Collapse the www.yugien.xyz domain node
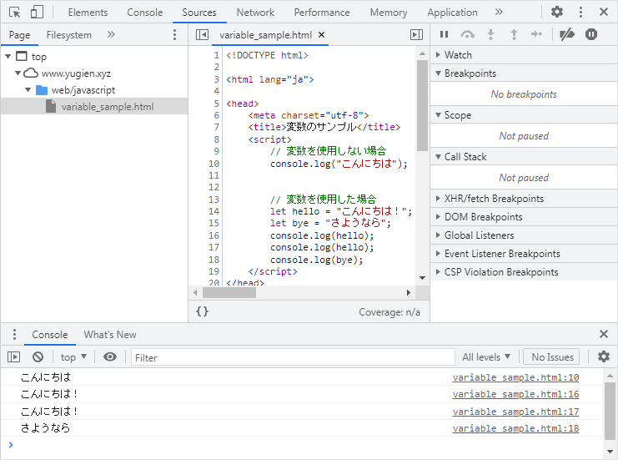Image resolution: width=618 pixels, height=460 pixels. pyautogui.click(x=18, y=73)
